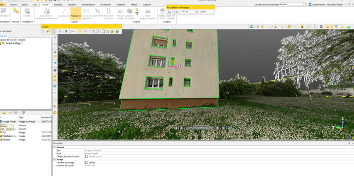This screenshot has width=354, height=176.
Task: Click the Fusionner les polylignes coplanaires button
Action: [47, 13]
